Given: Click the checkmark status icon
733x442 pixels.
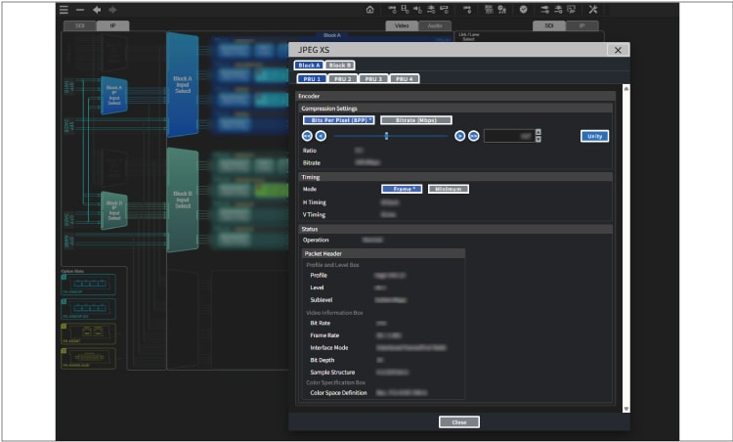Looking at the screenshot, I should (523, 9).
